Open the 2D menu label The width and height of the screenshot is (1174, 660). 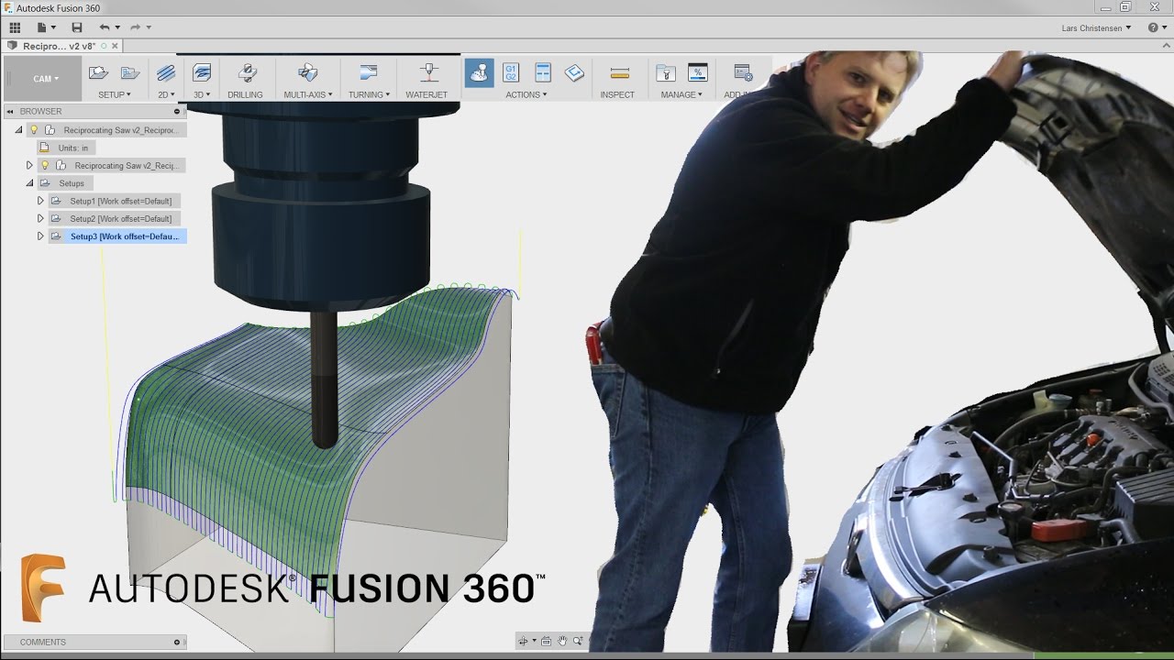(166, 94)
